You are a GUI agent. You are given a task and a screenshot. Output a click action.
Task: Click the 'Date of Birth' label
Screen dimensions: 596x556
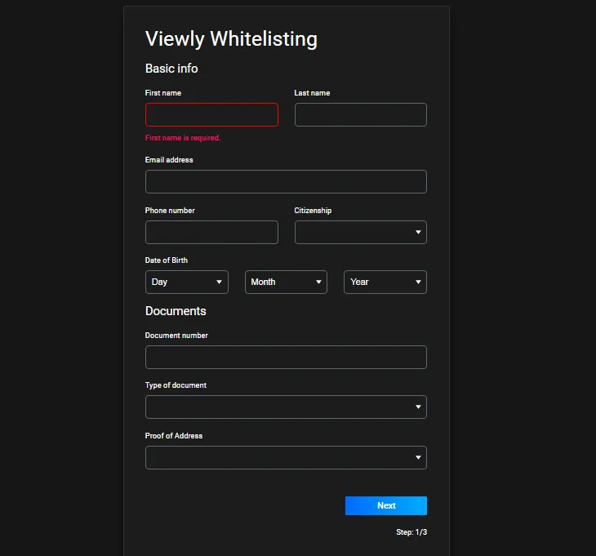166,260
